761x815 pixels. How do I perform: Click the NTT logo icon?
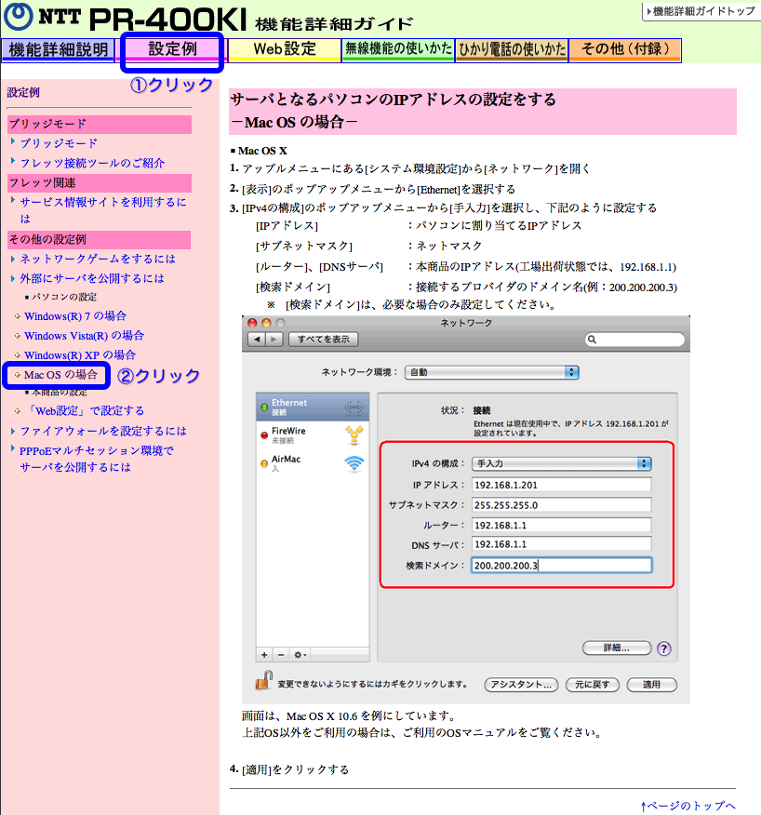(19, 16)
